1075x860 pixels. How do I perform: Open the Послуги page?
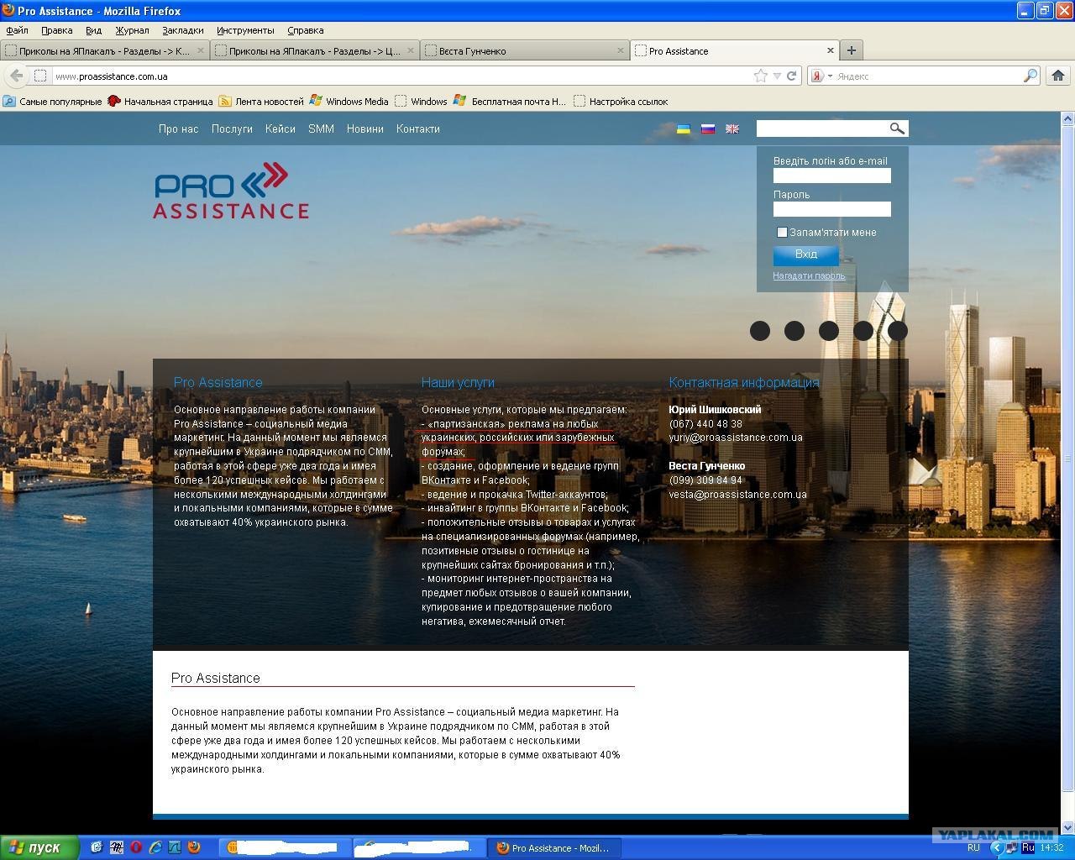pos(232,128)
